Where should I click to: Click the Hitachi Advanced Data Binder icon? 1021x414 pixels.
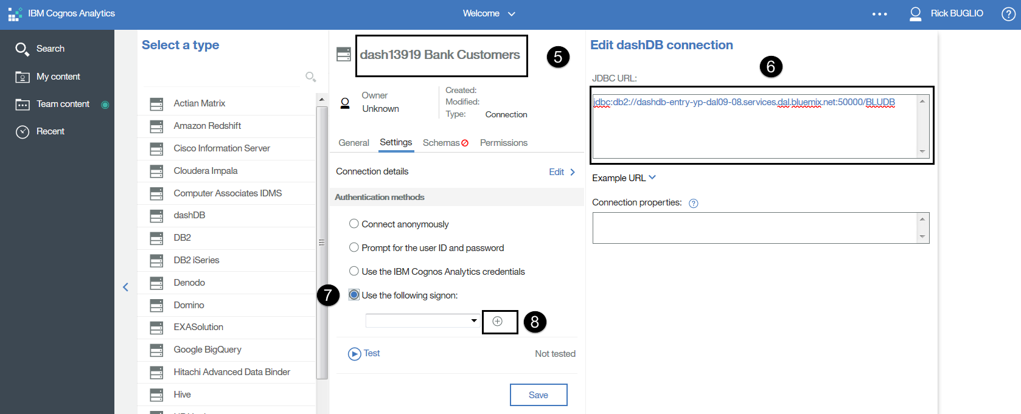coord(156,373)
